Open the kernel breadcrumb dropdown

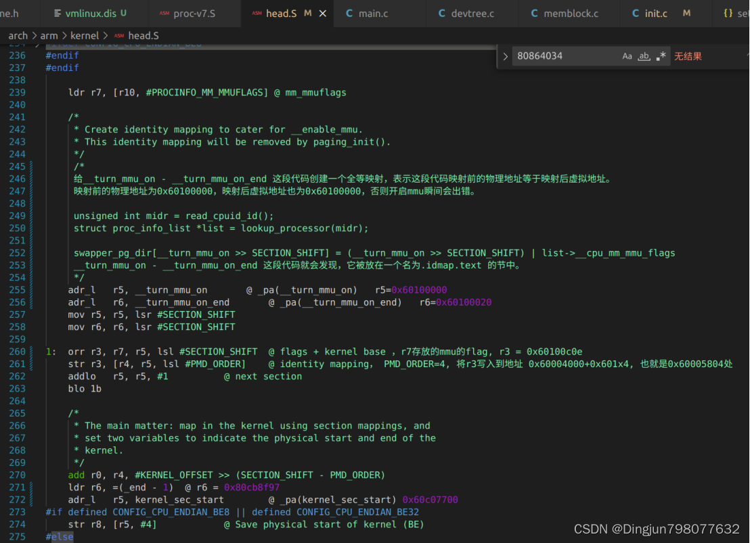coord(85,36)
